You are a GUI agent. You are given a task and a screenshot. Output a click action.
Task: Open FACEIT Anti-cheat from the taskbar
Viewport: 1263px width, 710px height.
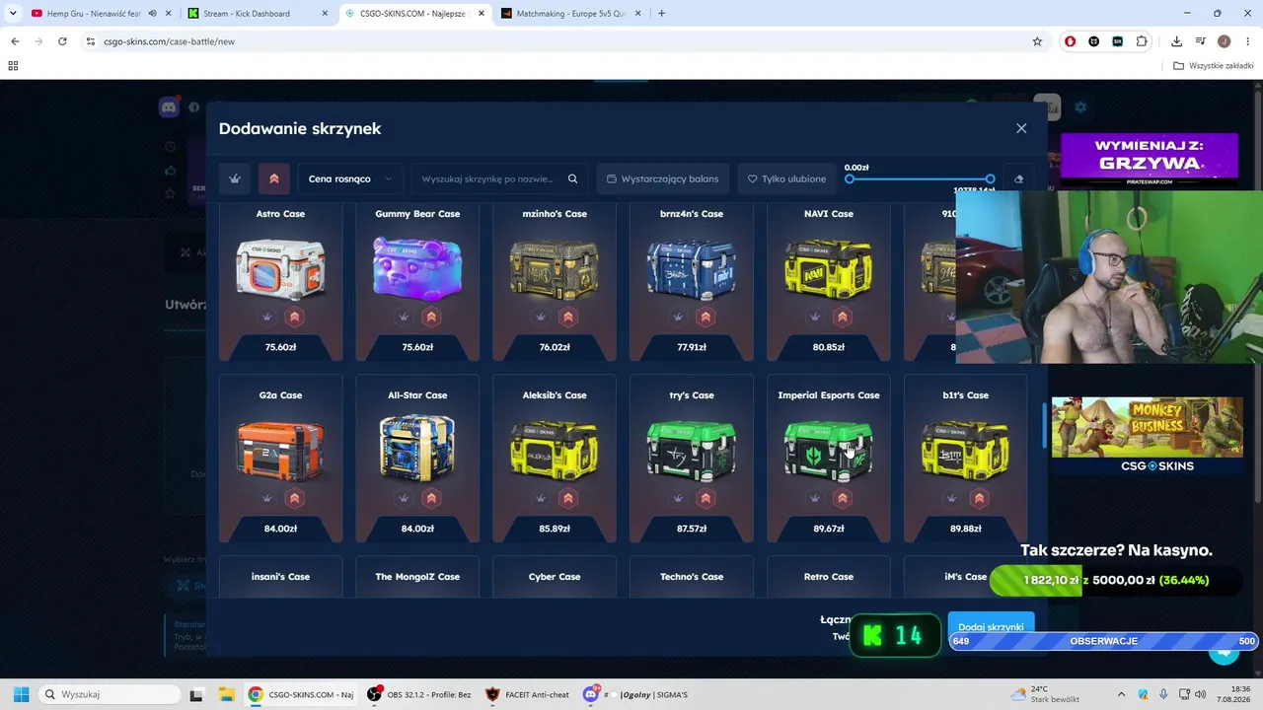pyautogui.click(x=528, y=694)
